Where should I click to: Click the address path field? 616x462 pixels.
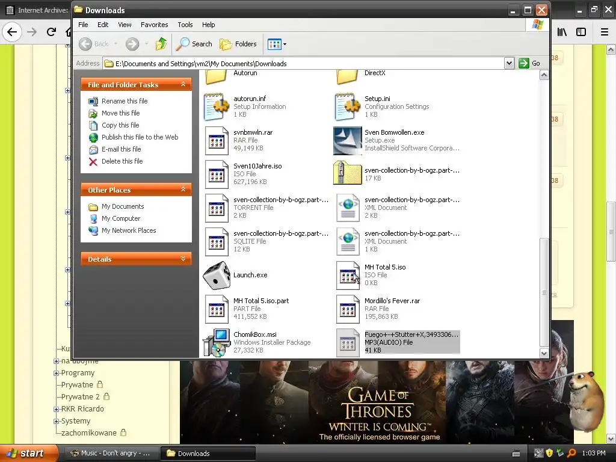[x=304, y=63]
